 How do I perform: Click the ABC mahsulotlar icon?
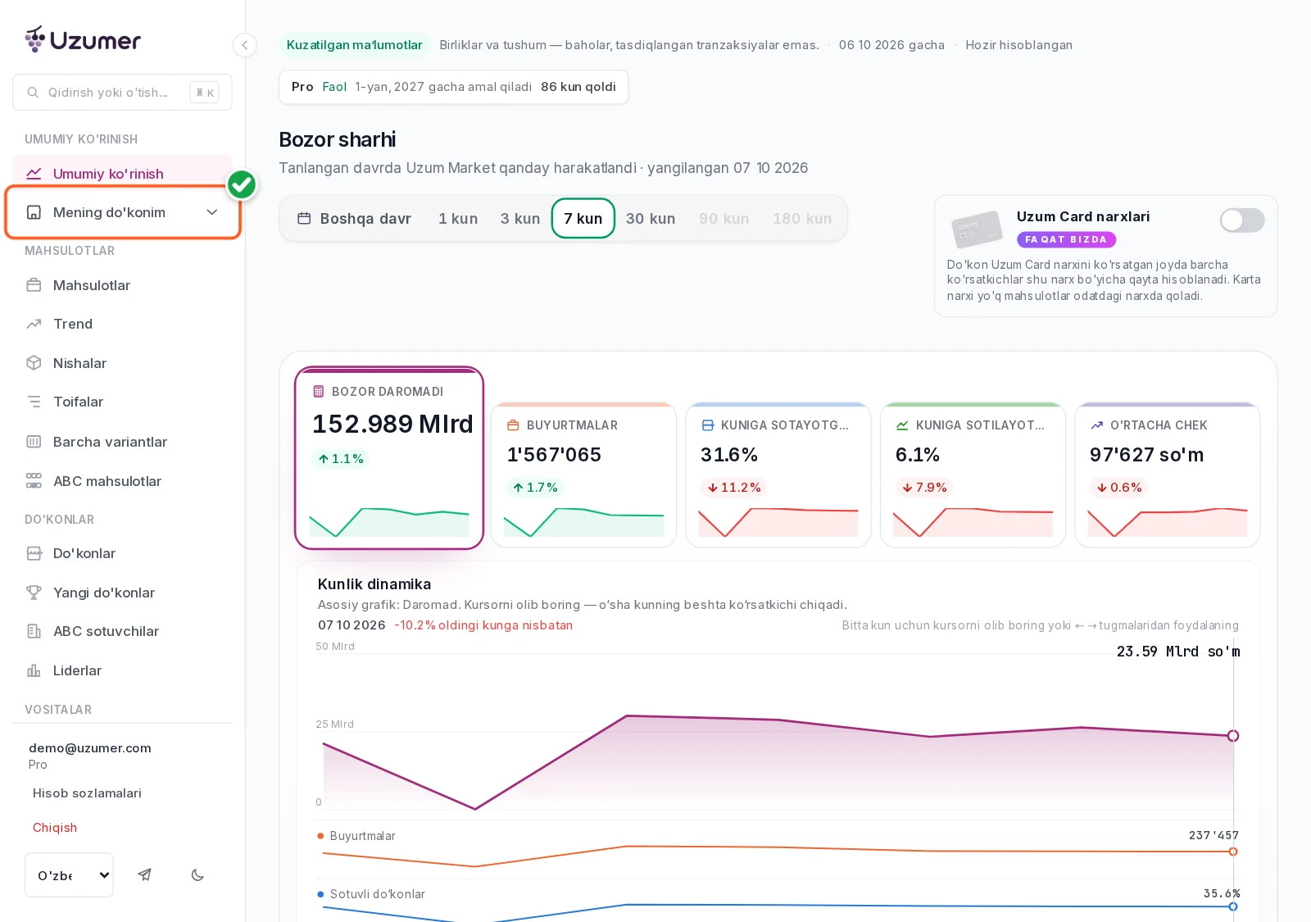[34, 481]
